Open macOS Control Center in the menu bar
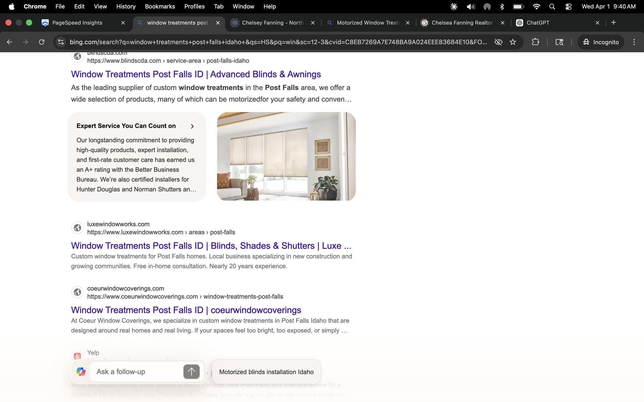644x402 pixels. [568, 6]
